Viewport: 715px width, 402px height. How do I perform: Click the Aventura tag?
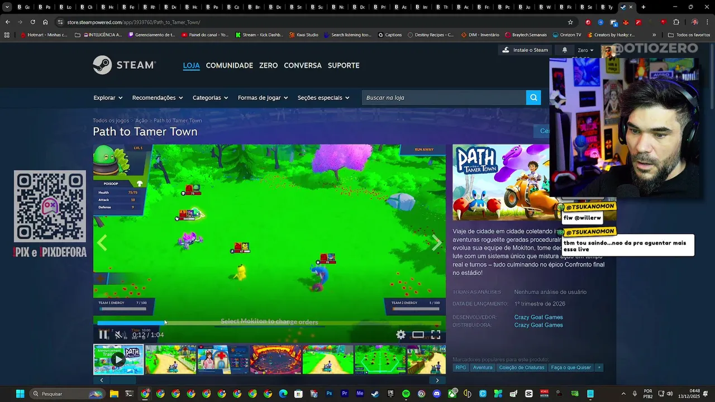click(x=483, y=367)
